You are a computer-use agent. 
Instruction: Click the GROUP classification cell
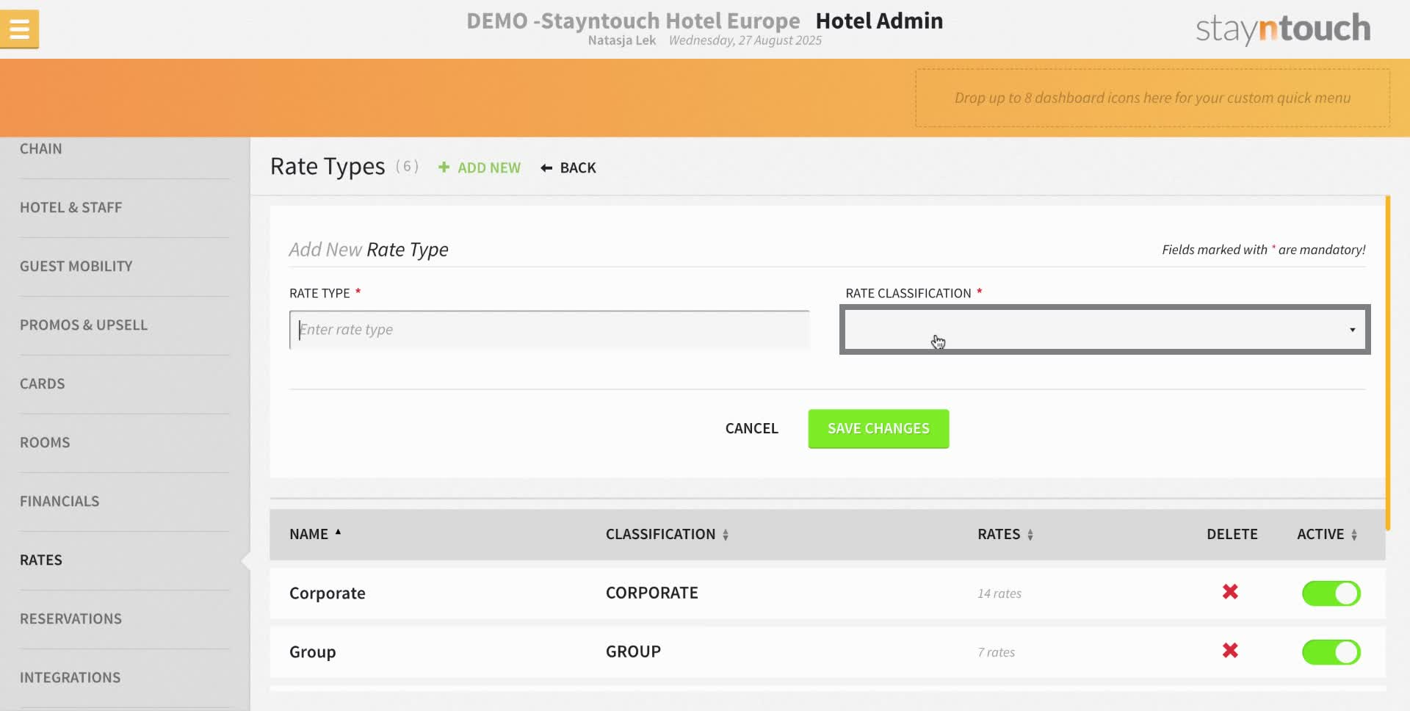(x=633, y=652)
